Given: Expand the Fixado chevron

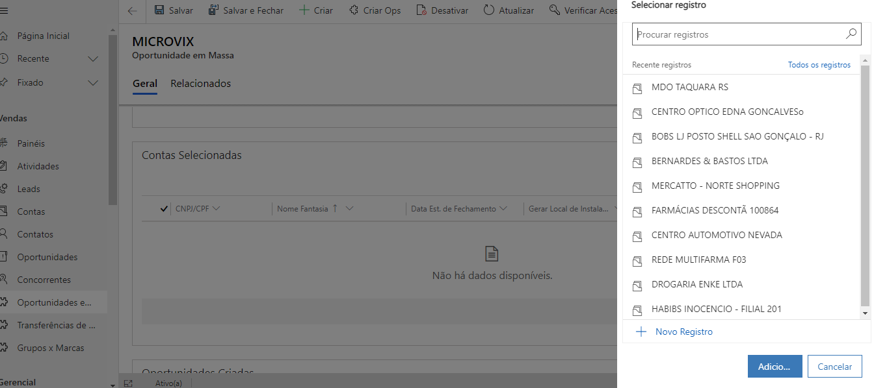Looking at the screenshot, I should [93, 82].
